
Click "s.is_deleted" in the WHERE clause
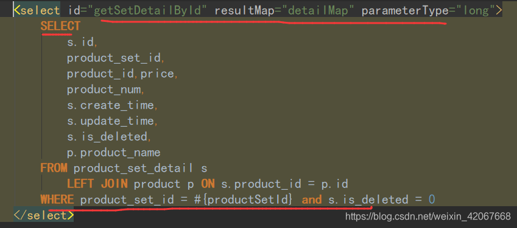368,199
